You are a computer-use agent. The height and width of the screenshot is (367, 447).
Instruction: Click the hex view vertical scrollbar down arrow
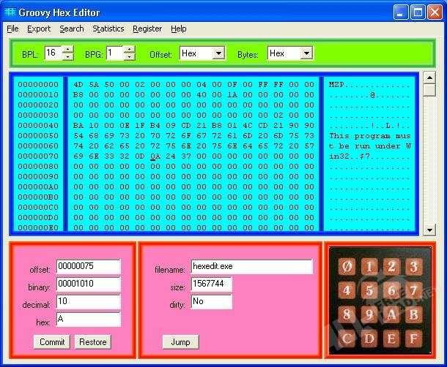coord(429,230)
